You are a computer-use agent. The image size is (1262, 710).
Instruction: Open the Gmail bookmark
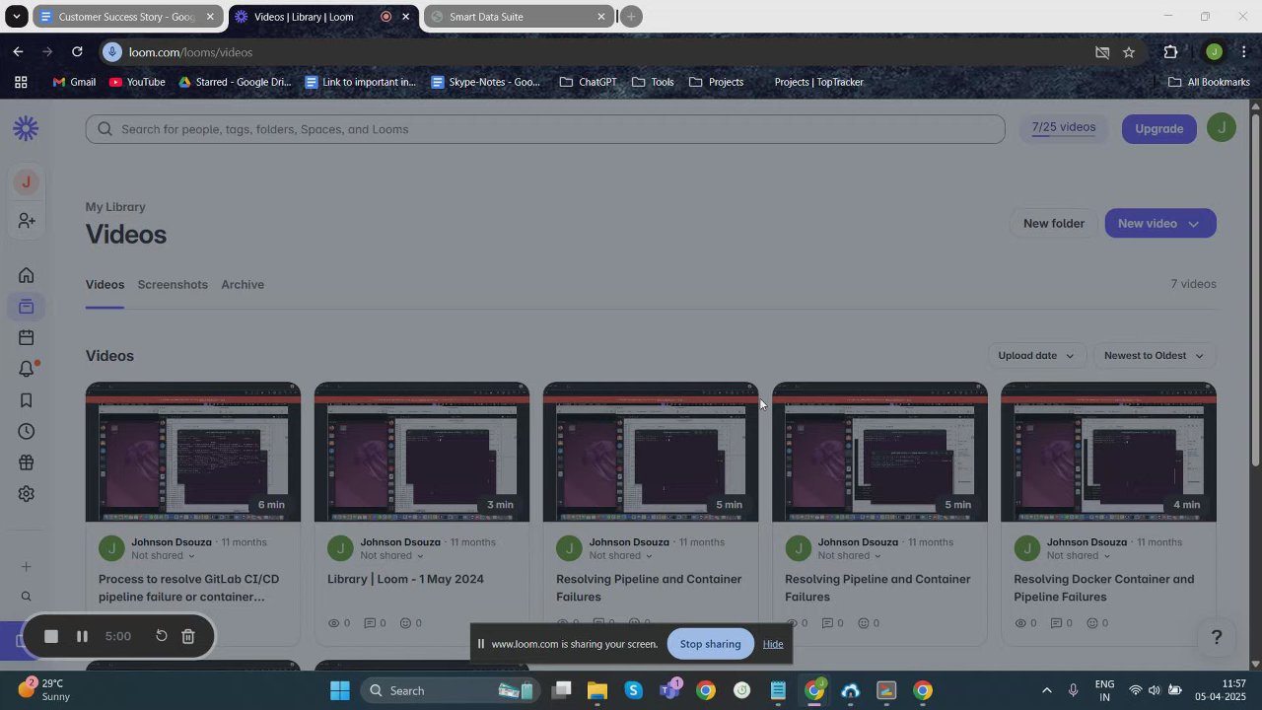[74, 82]
